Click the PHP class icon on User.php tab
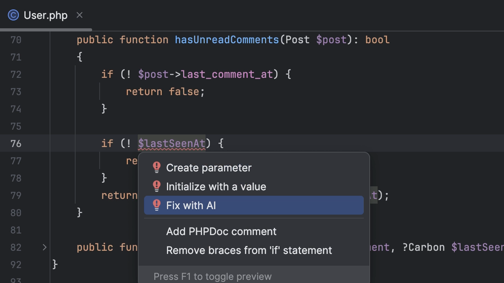Viewport: 504px width, 283px height. (13, 15)
